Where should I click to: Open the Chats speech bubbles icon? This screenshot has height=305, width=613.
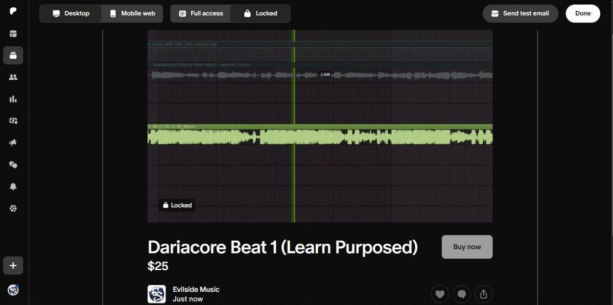click(13, 165)
